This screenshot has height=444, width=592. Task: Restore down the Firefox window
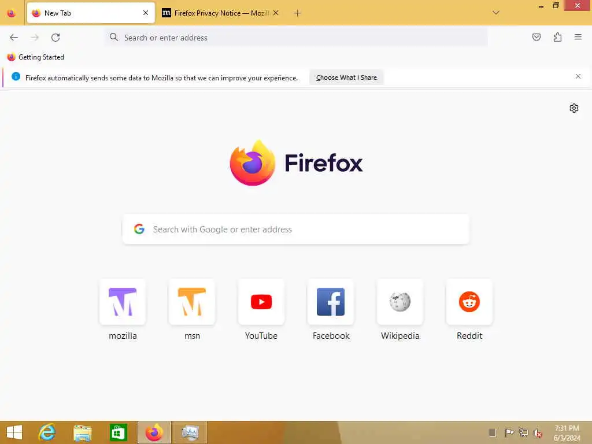(x=556, y=6)
